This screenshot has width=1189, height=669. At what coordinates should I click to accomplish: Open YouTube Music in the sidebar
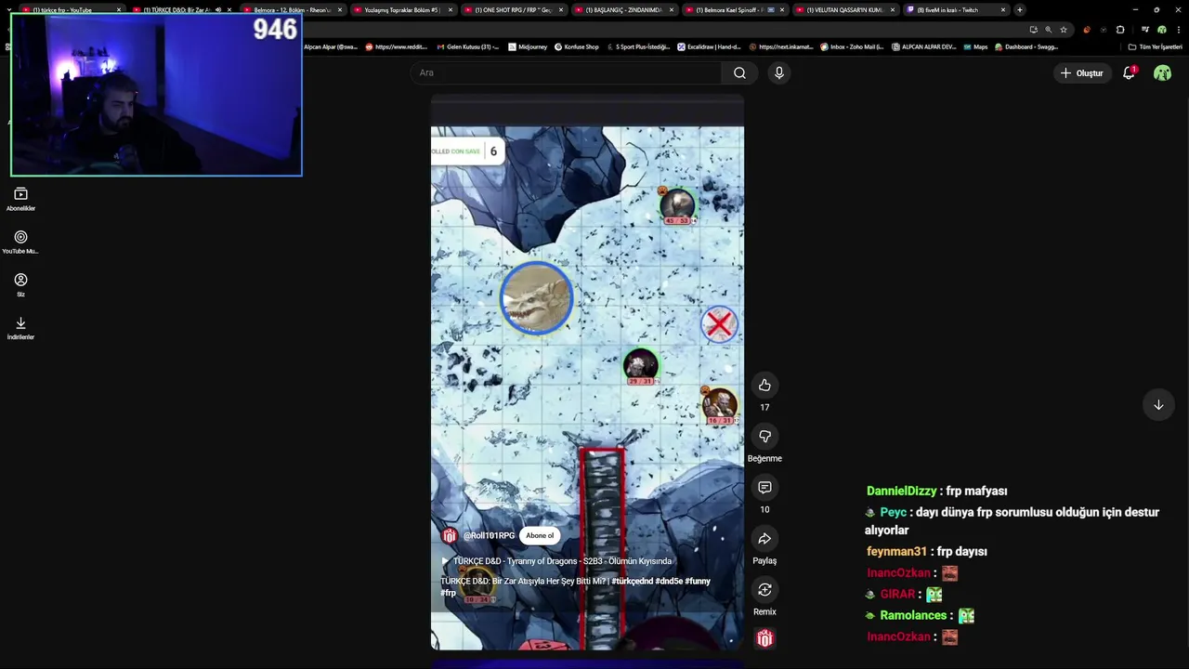(x=20, y=243)
